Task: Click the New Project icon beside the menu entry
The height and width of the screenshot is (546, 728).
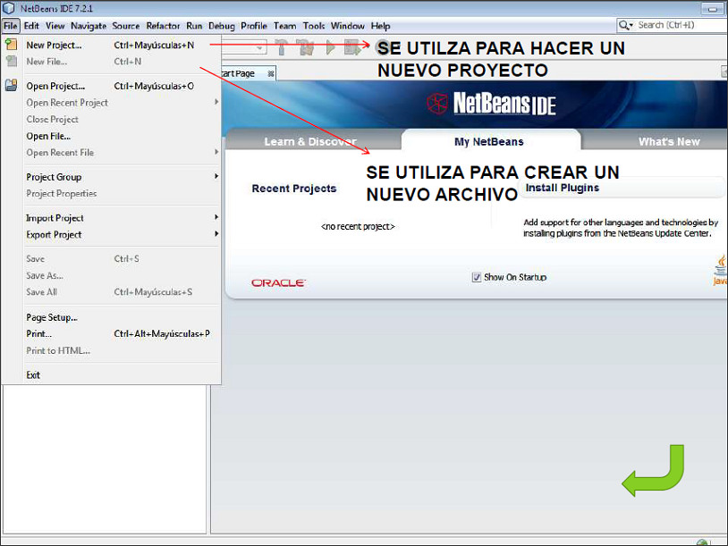Action: pyautogui.click(x=10, y=44)
